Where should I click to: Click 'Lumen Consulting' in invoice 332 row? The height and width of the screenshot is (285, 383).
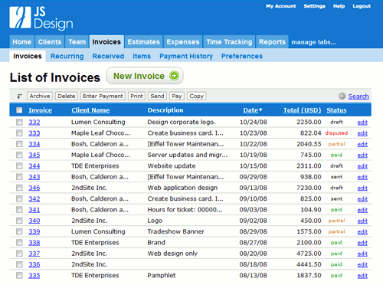[x=98, y=122]
